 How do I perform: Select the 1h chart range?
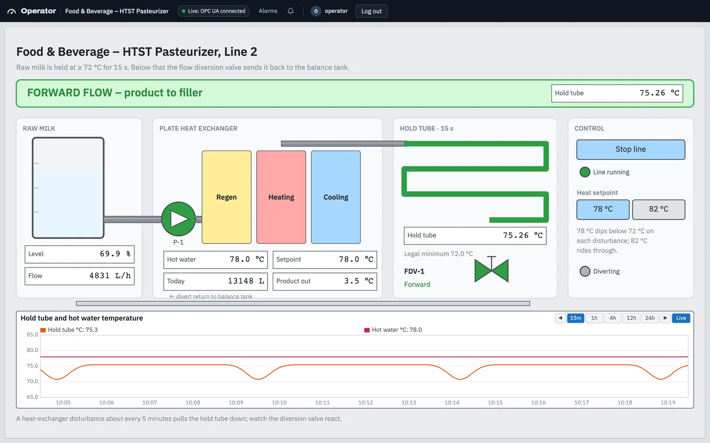(x=594, y=318)
